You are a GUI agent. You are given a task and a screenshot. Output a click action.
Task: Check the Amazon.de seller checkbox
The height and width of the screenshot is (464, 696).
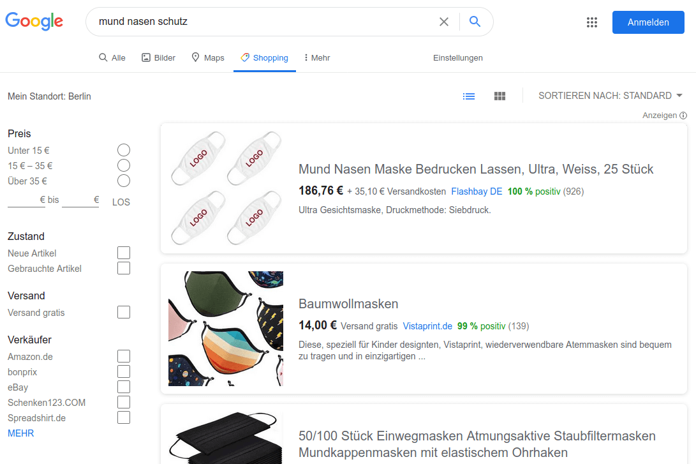[124, 356]
